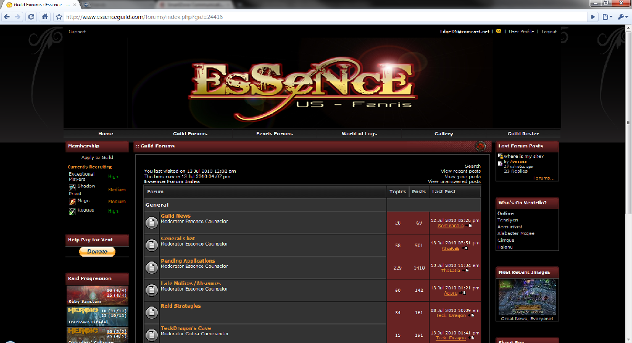
Task: Click the Ruby Sanctum progression banner
Action: click(x=97, y=295)
